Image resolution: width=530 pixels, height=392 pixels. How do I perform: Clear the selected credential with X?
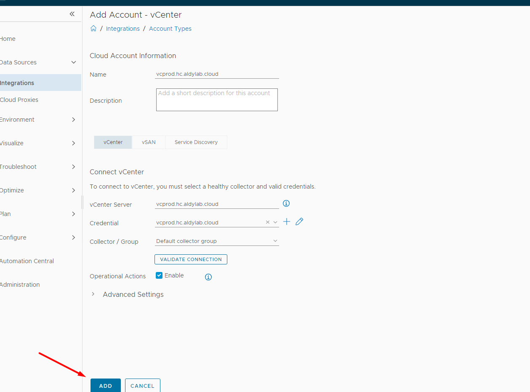tap(267, 222)
